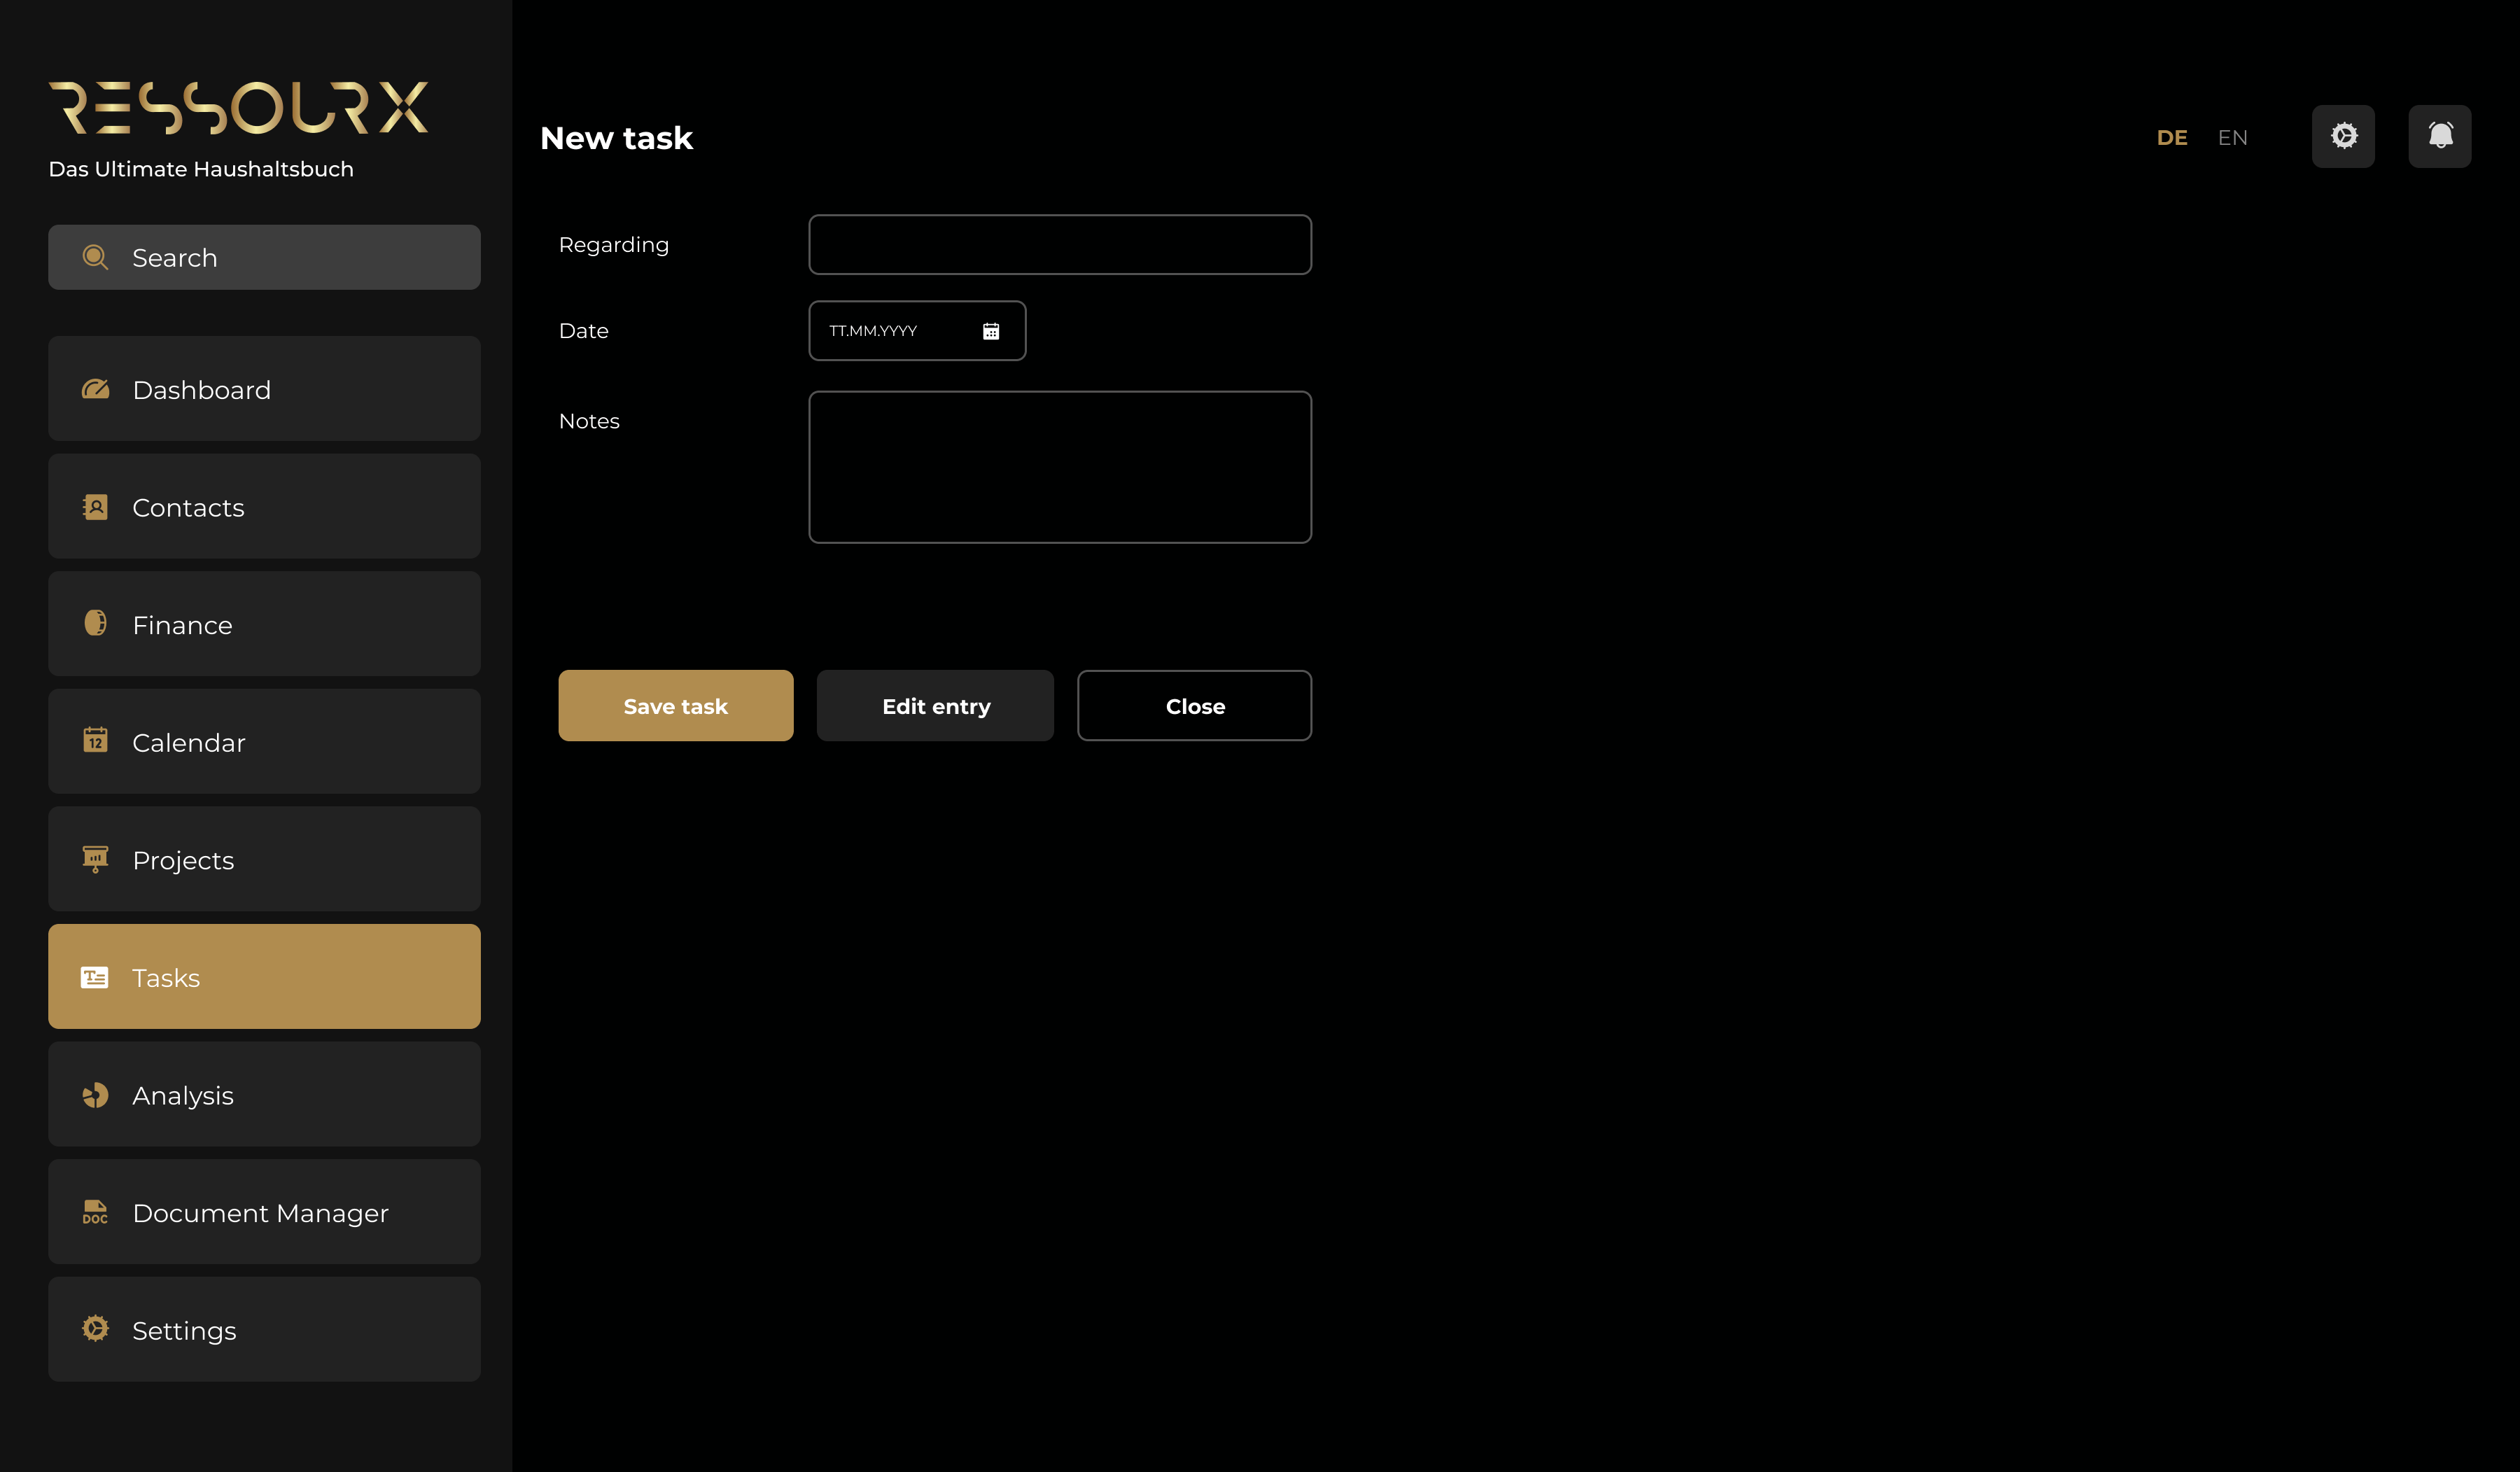
Task: Click the Contacts address book icon
Action: 95,507
